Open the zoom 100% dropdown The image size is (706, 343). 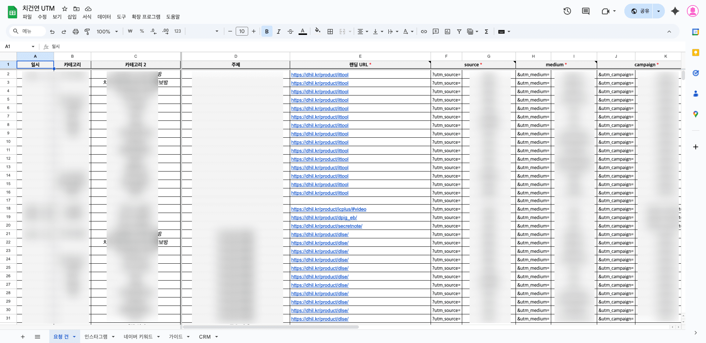coord(107,32)
